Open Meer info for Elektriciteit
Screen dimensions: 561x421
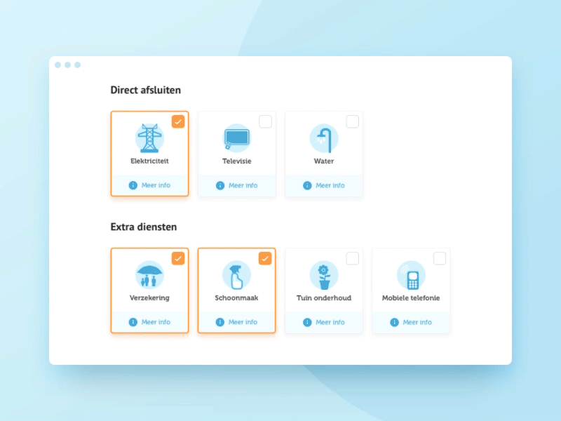pyautogui.click(x=149, y=185)
